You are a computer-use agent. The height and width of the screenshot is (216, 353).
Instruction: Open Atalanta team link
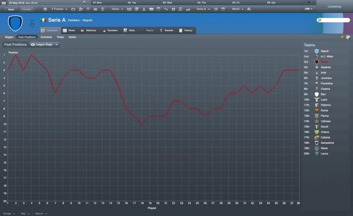(325, 67)
